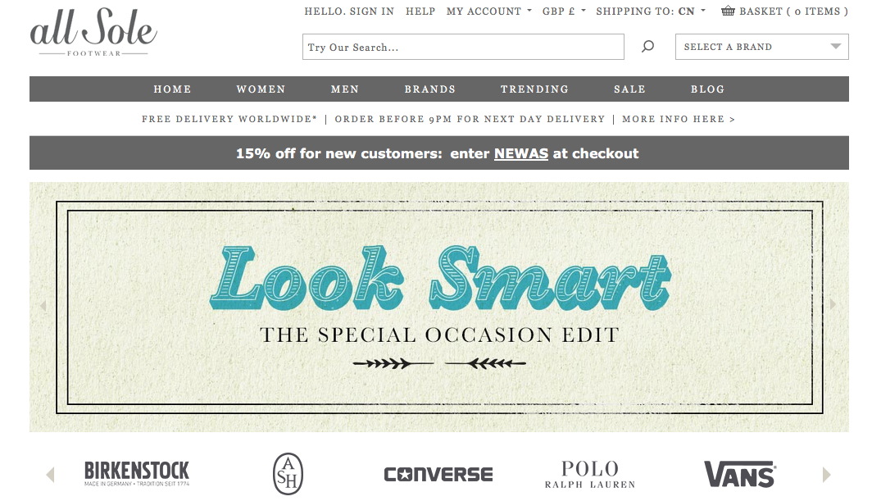Select the Birkenstock brand logo

pos(137,474)
